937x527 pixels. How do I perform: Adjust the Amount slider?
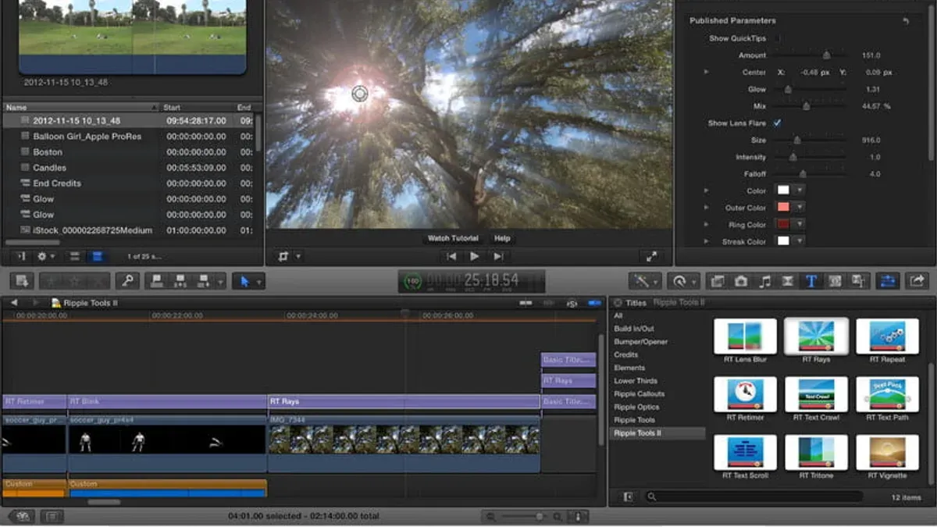(x=826, y=55)
